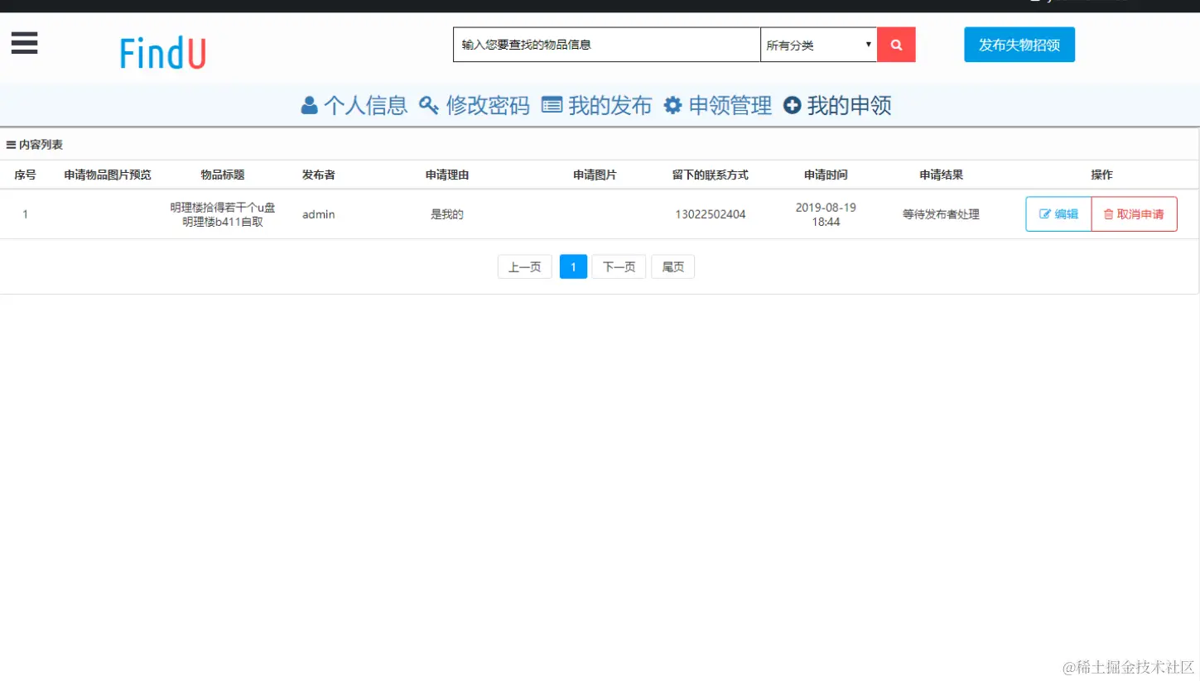1200x681 pixels.
Task: Open the 修改密码 tab
Action: coord(475,105)
